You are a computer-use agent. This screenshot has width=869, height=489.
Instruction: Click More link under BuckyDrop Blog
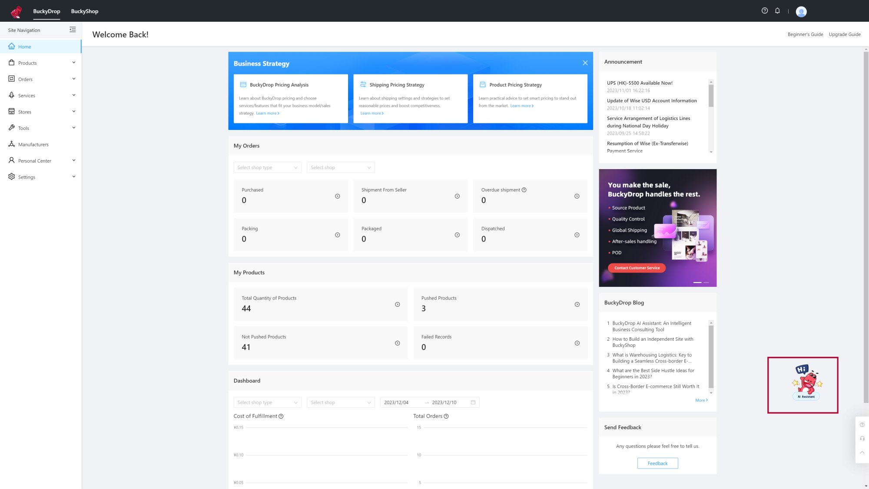pos(701,400)
